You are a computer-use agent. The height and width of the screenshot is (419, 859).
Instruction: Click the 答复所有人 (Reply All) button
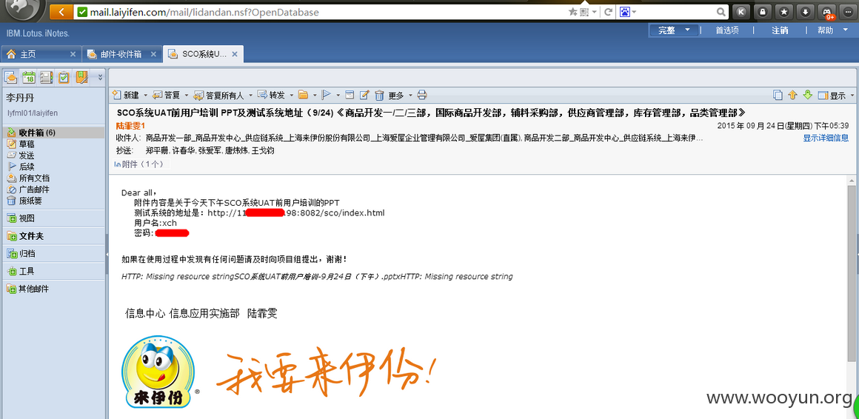pos(218,95)
